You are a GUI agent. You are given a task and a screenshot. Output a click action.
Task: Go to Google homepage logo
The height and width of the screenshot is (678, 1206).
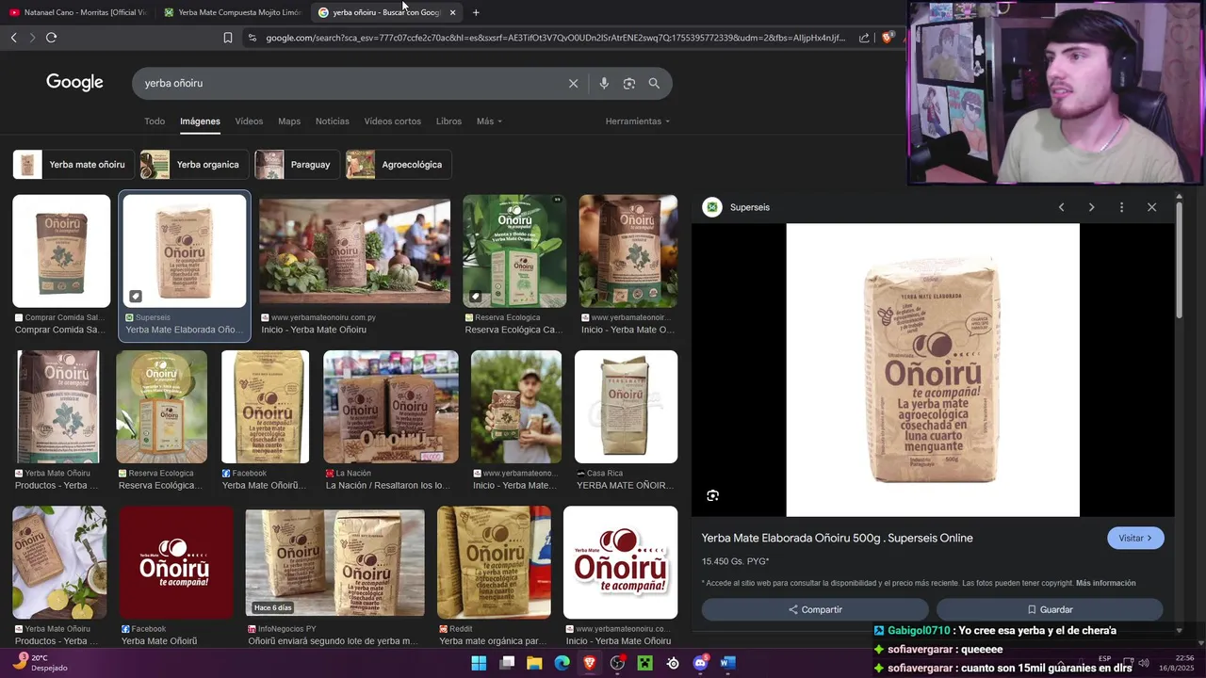[x=74, y=83]
